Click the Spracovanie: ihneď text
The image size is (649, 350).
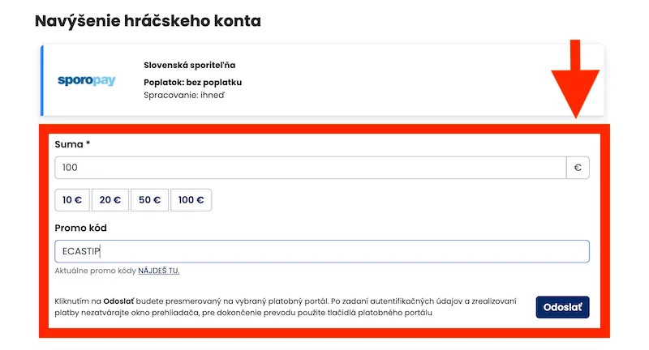coord(184,95)
